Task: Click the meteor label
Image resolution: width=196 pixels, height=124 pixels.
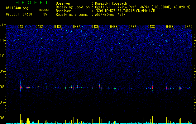Action: [44, 10]
